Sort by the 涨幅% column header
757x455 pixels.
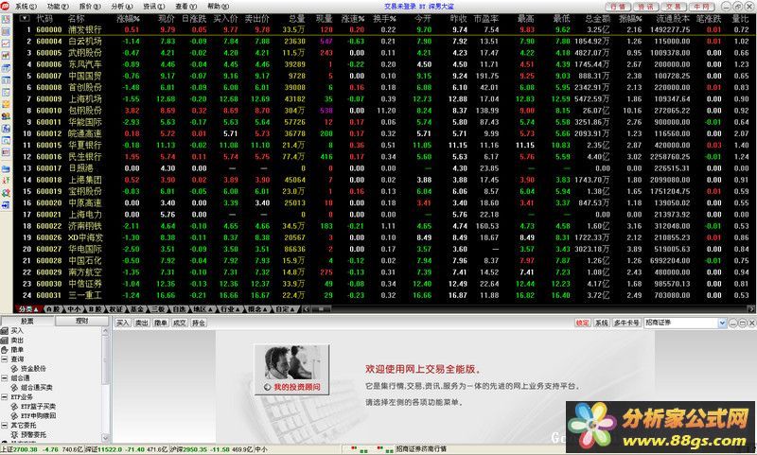pos(128,19)
